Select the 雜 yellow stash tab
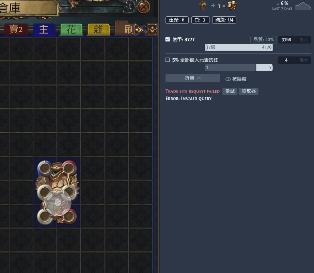The width and height of the screenshot is (314, 273). click(98, 29)
